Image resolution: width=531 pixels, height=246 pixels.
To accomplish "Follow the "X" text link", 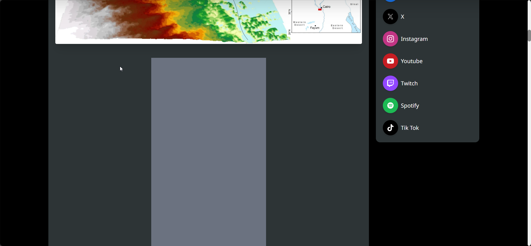I will [x=402, y=17].
